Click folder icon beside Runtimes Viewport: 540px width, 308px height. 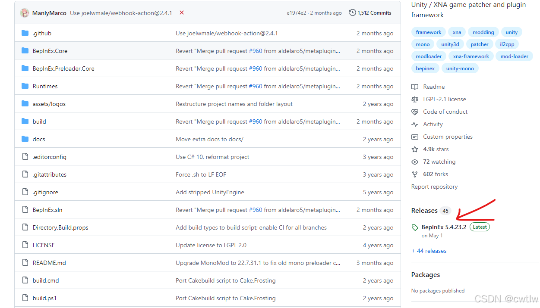[25, 86]
